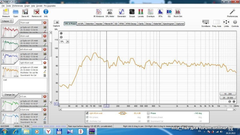Image resolution: width=240 pixels, height=135 pixels.
Task: Toggle the right 45cm wall trace checkbox
Action: click(87, 113)
